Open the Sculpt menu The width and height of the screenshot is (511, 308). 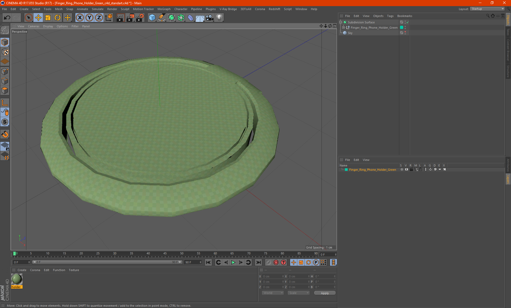click(125, 9)
